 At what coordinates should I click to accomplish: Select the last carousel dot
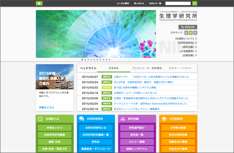(x=109, y=60)
